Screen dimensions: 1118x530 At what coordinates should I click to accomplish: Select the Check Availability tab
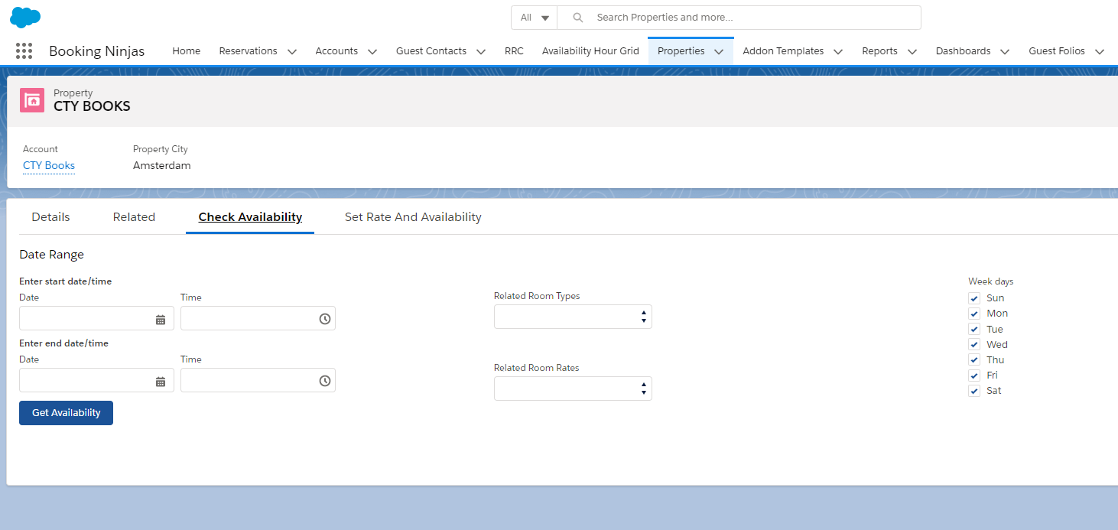click(250, 217)
